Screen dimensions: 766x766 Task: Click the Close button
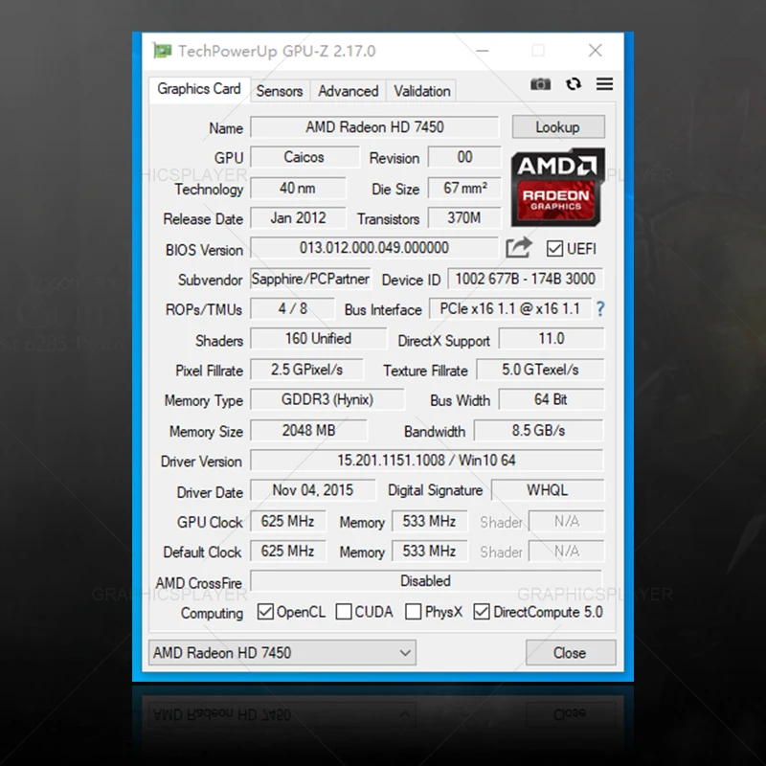(570, 653)
